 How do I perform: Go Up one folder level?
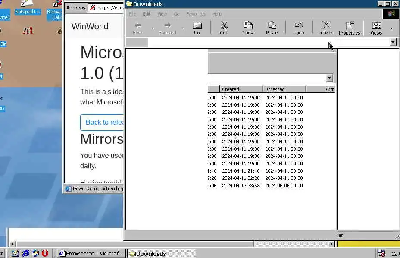[x=197, y=27]
